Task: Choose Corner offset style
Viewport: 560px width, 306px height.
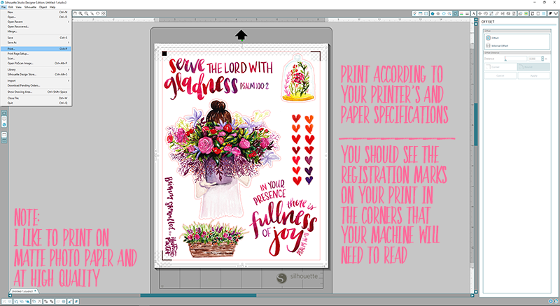Action: coord(500,66)
